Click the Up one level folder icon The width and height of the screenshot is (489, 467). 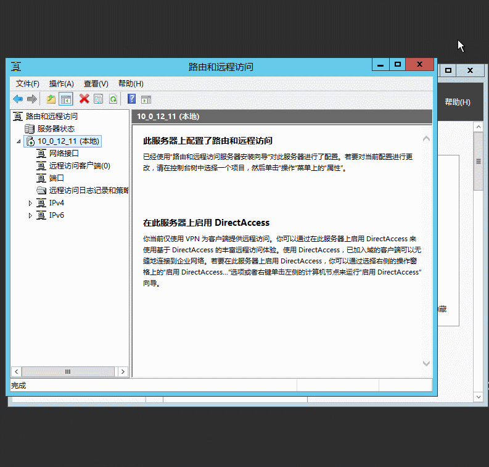pos(51,99)
